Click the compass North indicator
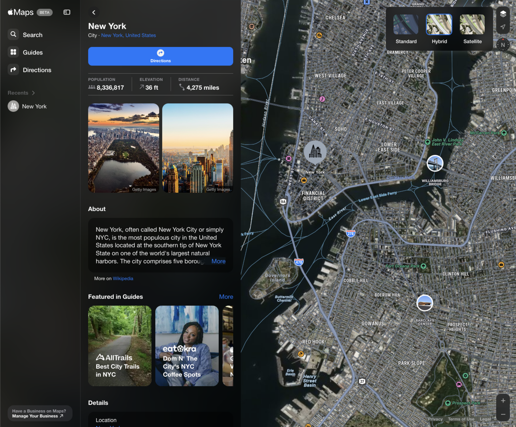 tap(503, 45)
